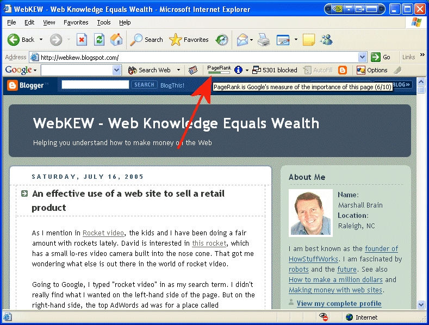Click the PageRank indicator bar
The image size is (429, 325).
tap(219, 70)
